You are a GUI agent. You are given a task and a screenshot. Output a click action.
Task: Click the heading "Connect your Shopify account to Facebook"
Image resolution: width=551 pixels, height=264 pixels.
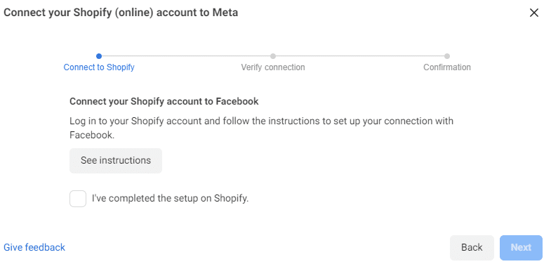(164, 102)
